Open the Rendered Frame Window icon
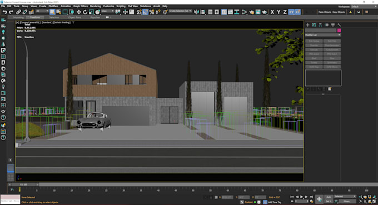This screenshot has width=378, height=205. 258,12
